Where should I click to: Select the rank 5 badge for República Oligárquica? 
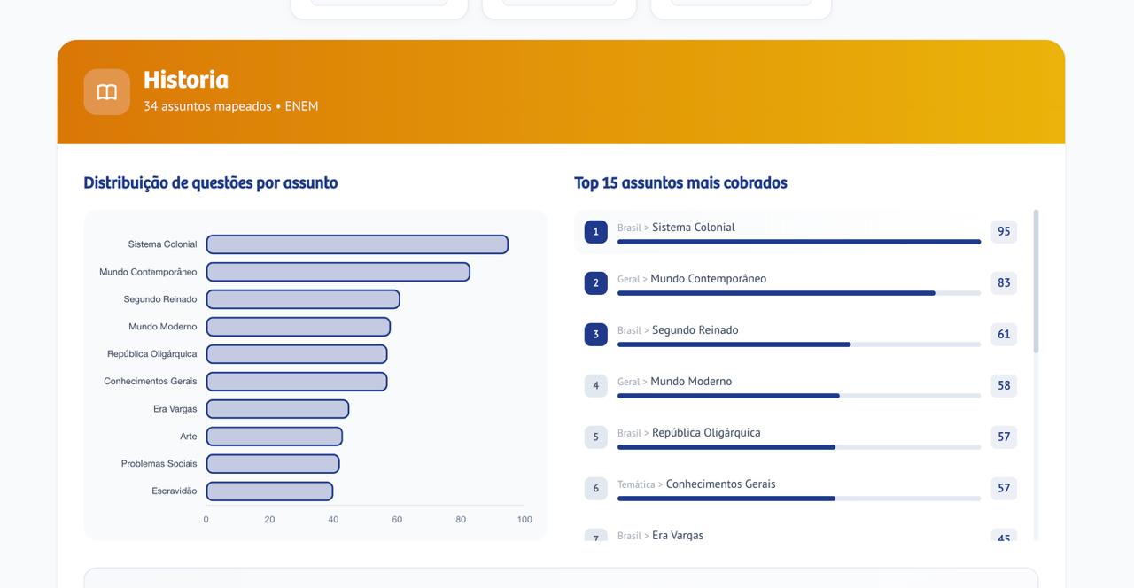(x=595, y=437)
